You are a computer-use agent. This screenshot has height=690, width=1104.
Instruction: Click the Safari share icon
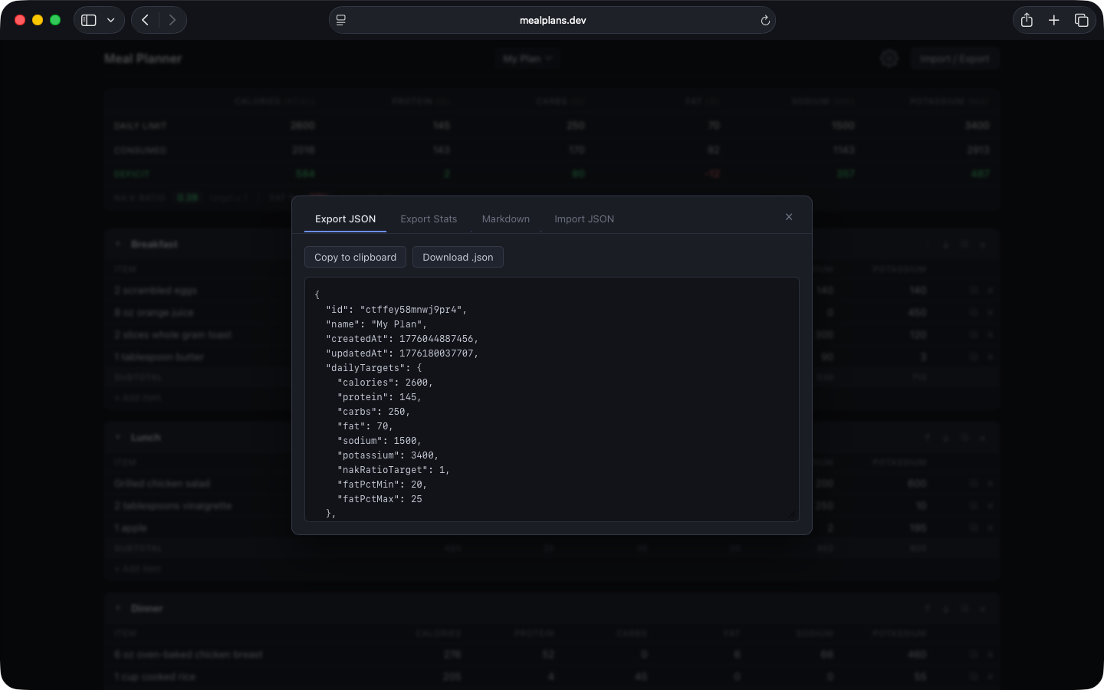(1027, 20)
